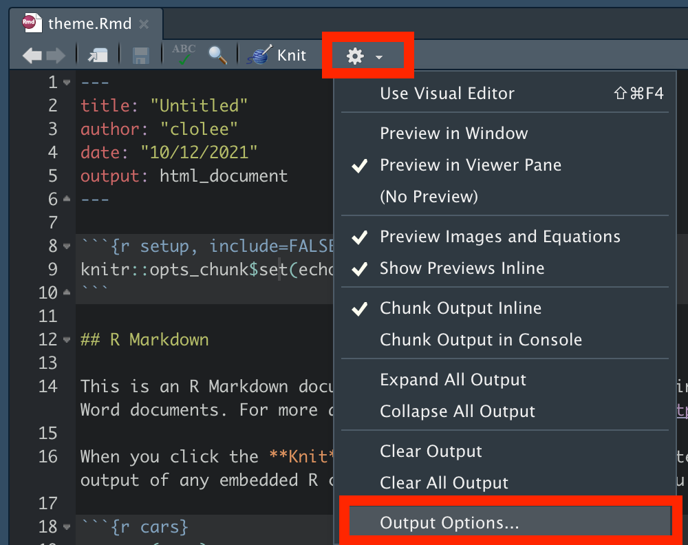688x545 pixels.
Task: Click date "10/12/2021" line
Action: [x=169, y=153]
